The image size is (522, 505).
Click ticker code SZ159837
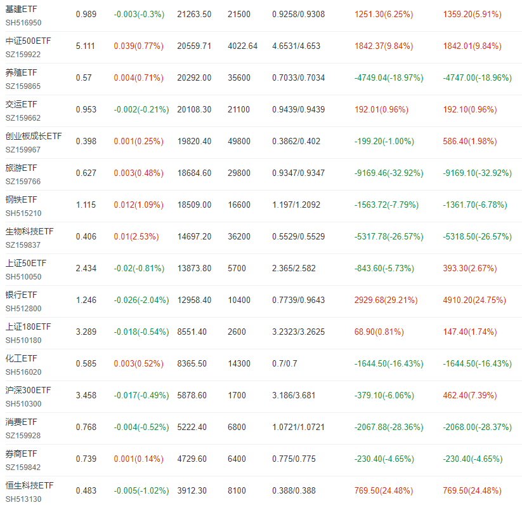point(23,245)
